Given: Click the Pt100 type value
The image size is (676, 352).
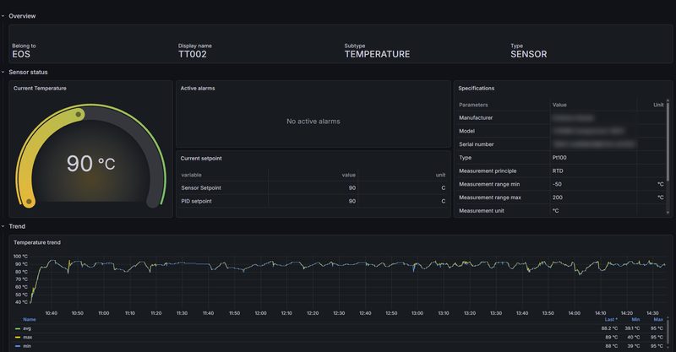Looking at the screenshot, I should (x=559, y=158).
